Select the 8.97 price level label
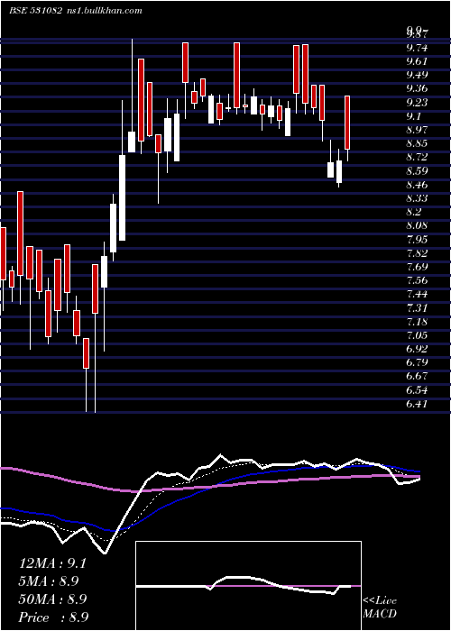The height and width of the screenshot is (631, 451). [417, 130]
